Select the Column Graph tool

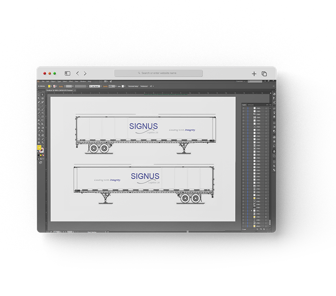point(43,135)
